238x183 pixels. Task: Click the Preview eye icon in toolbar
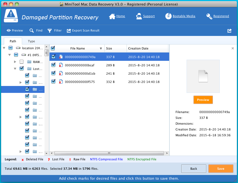pyautogui.click(x=9, y=30)
